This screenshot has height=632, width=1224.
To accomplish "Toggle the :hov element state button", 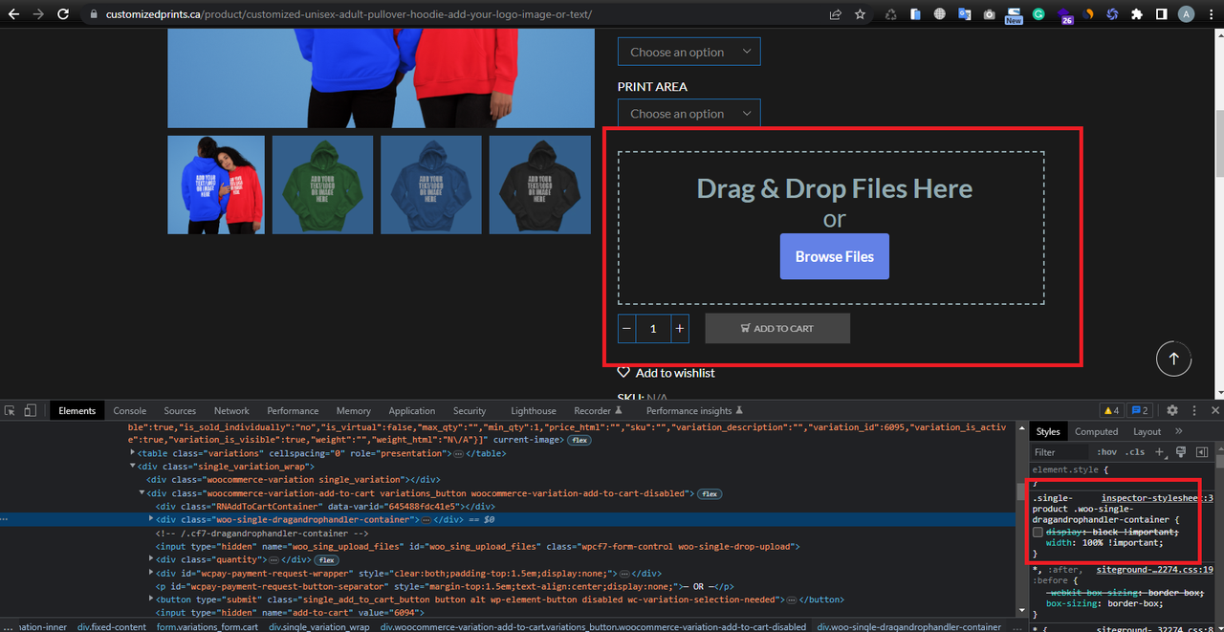I will [x=1106, y=452].
